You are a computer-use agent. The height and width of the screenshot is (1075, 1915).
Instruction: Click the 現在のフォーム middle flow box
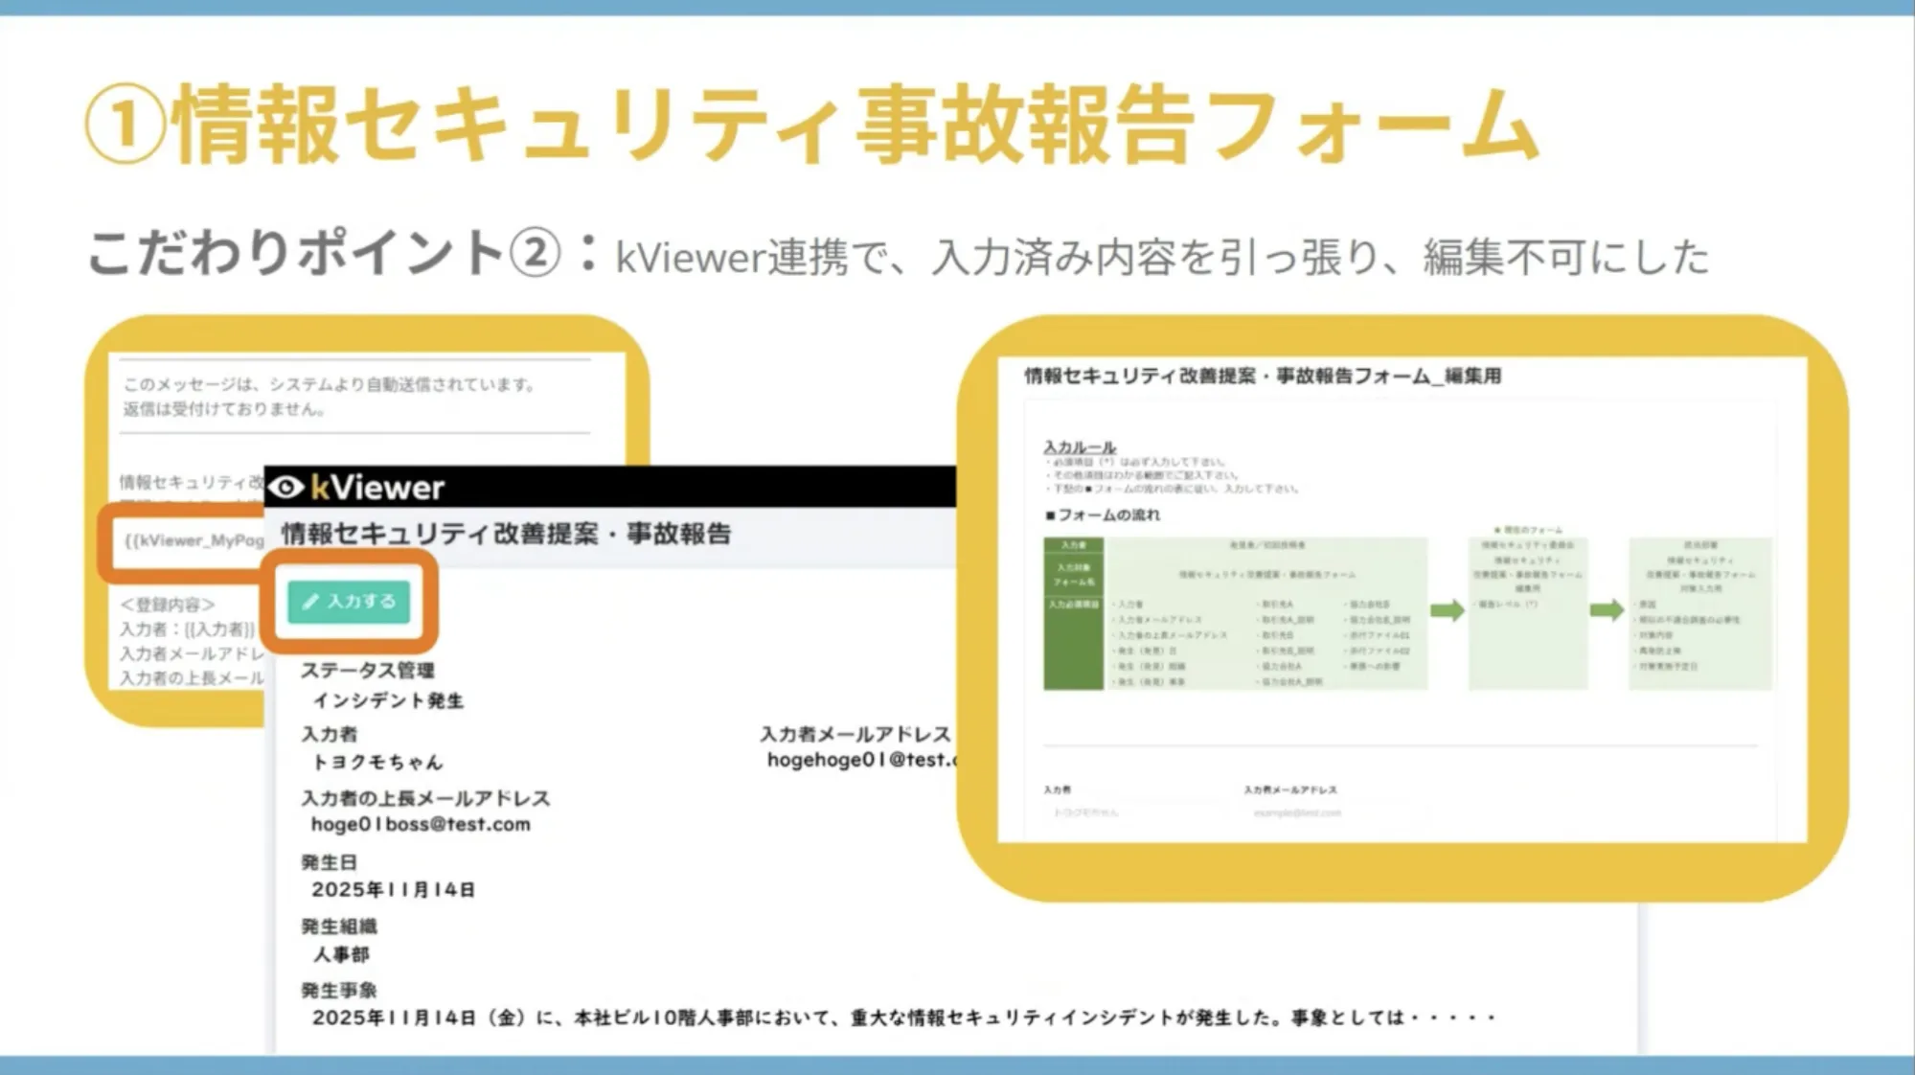(x=1527, y=613)
